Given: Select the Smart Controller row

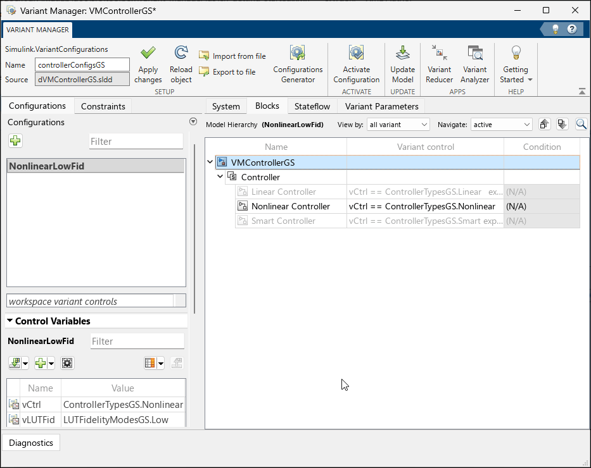Looking at the screenshot, I should (407, 221).
